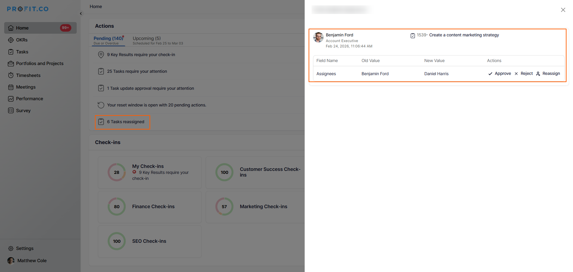Open task 'Create a content marketing strategy'
Screen dimensions: 573x272
464,35
